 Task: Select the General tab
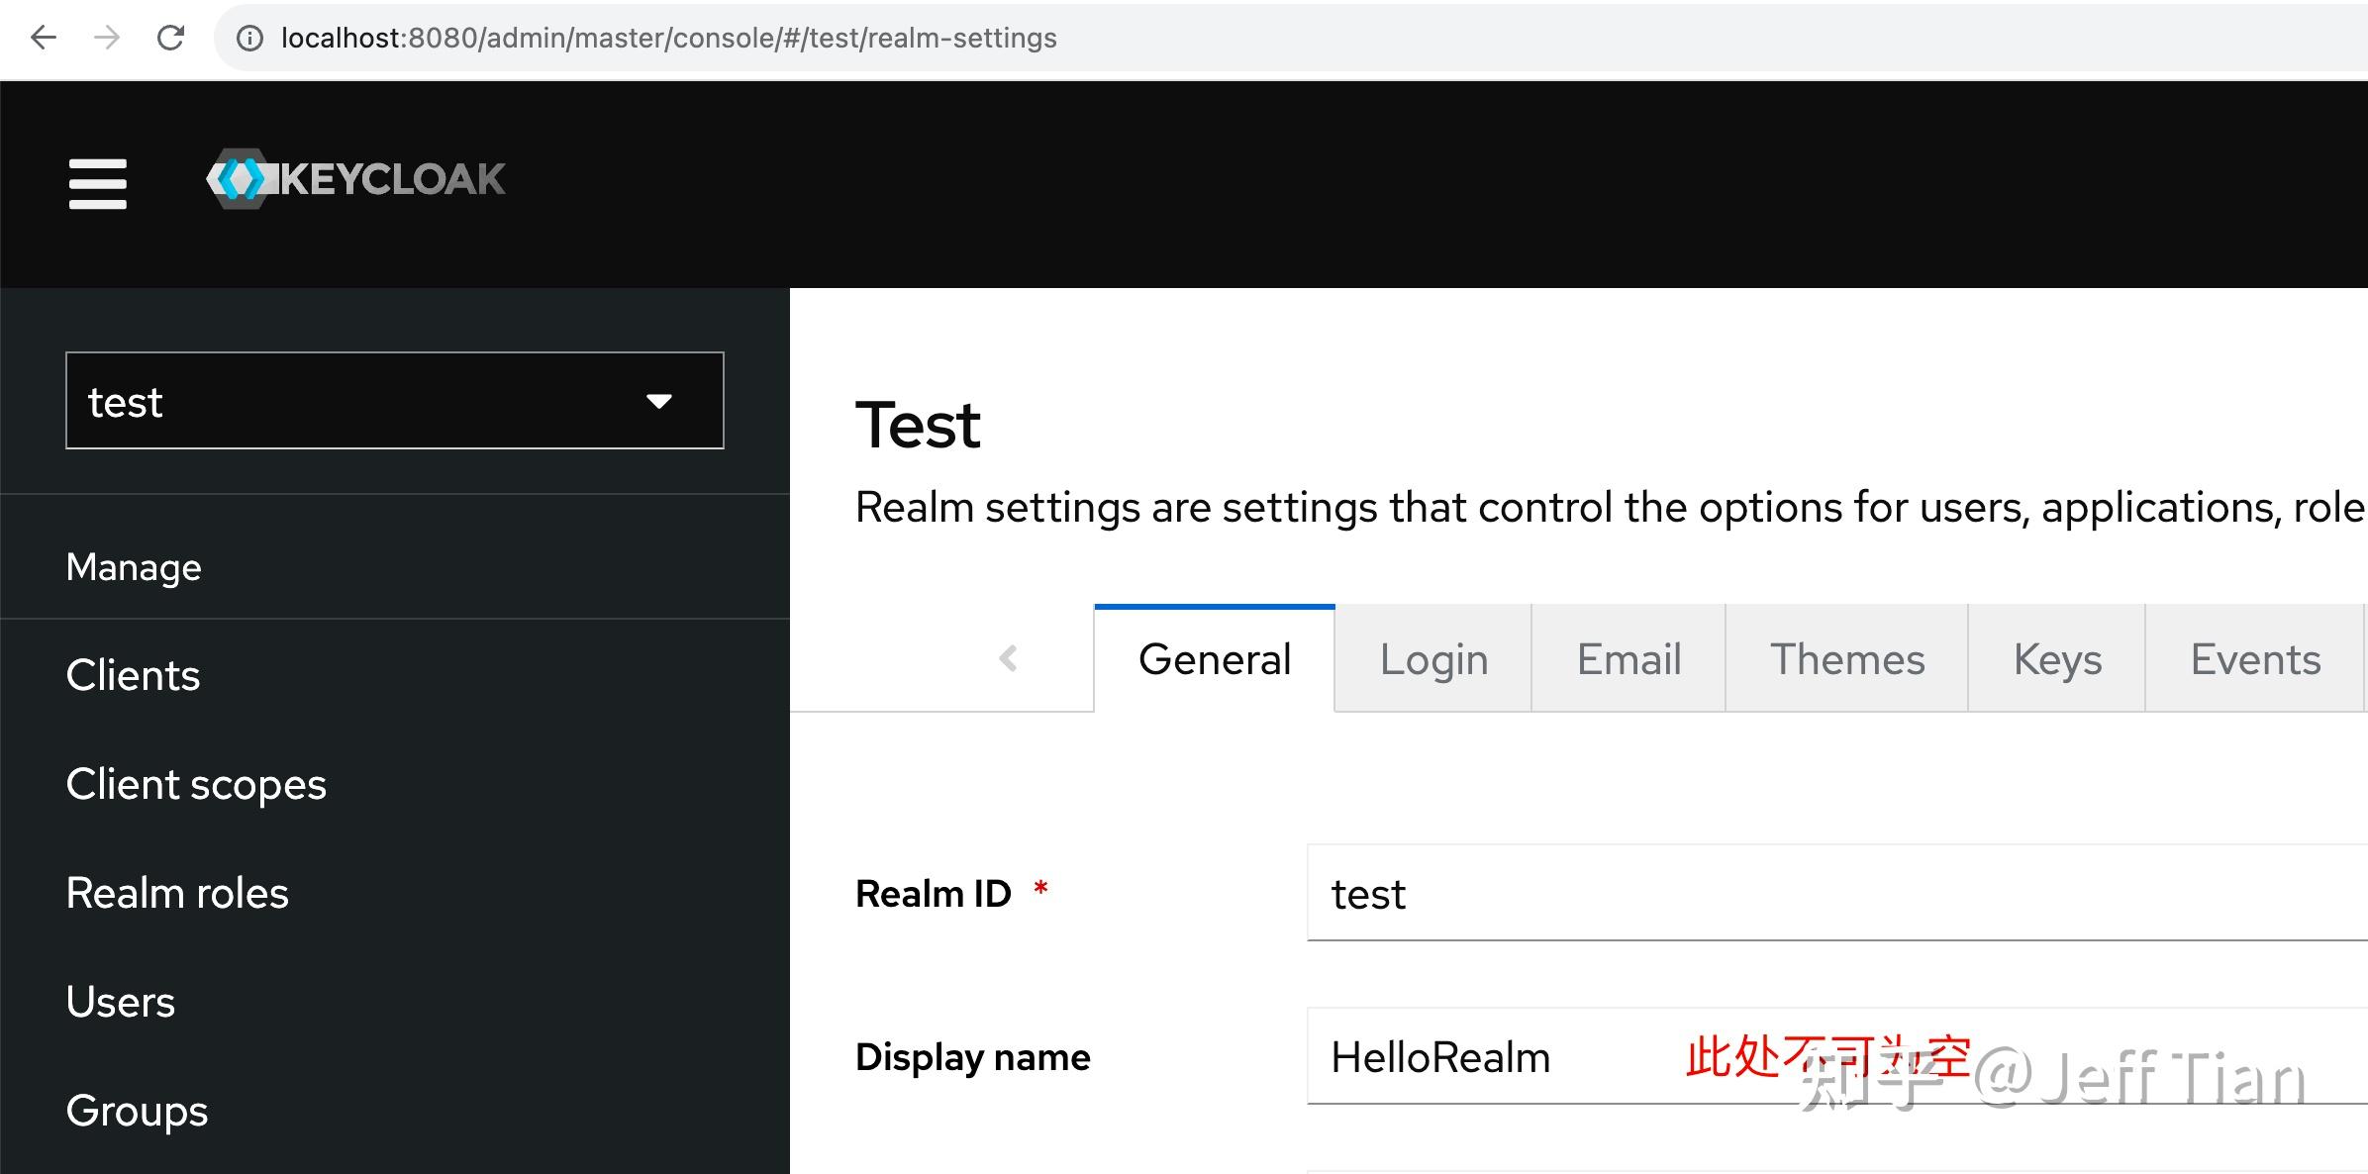[x=1215, y=659]
